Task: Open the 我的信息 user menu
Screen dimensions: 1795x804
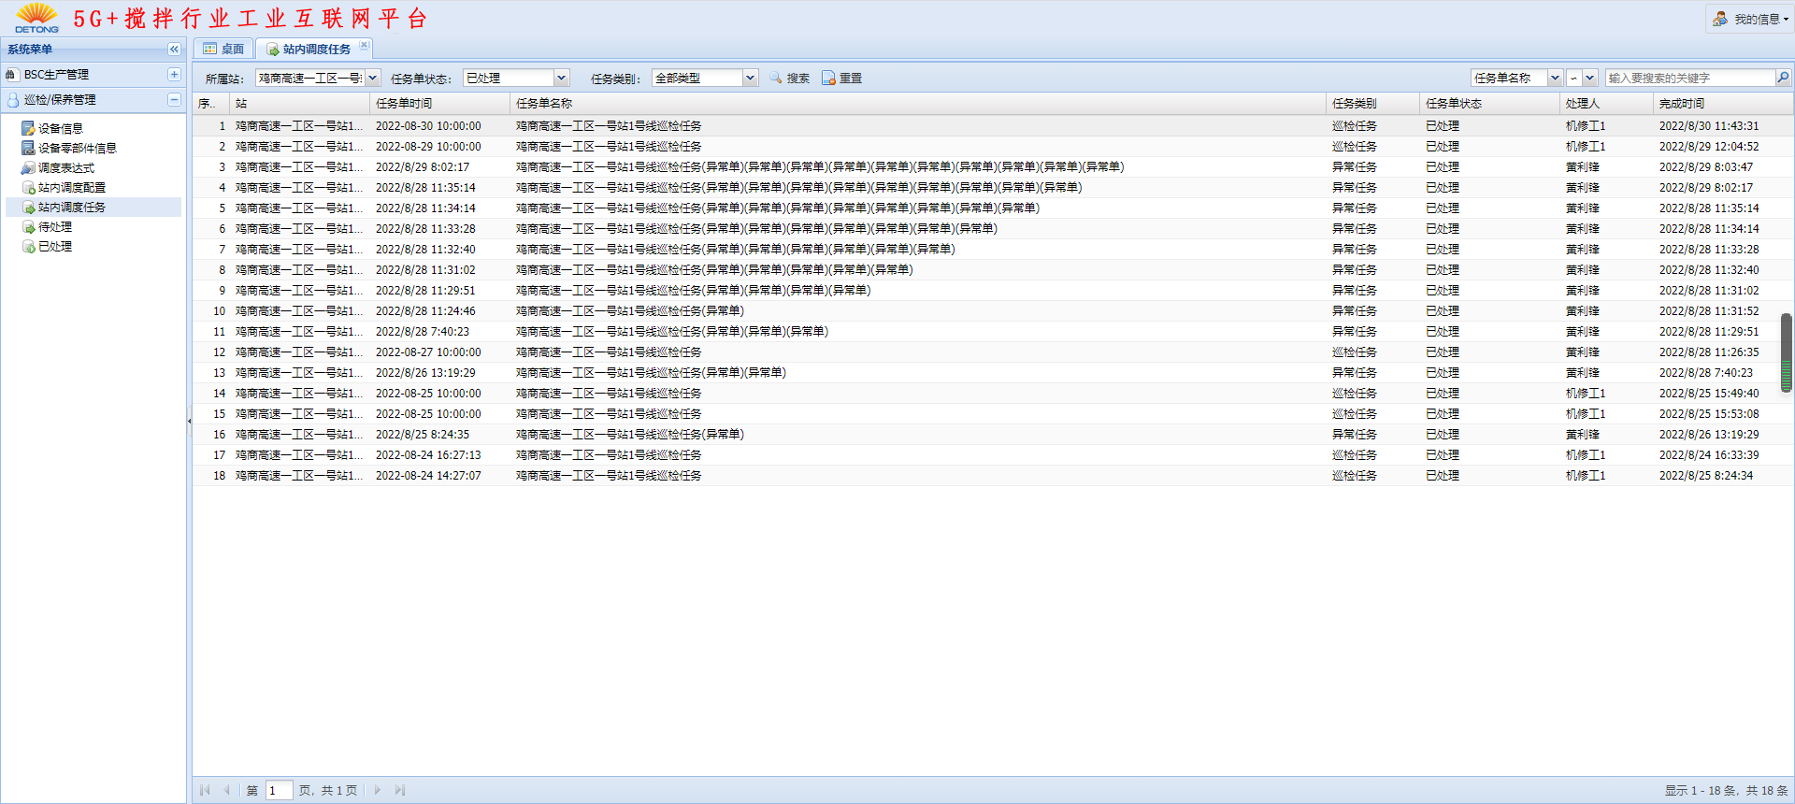Action: pyautogui.click(x=1750, y=19)
